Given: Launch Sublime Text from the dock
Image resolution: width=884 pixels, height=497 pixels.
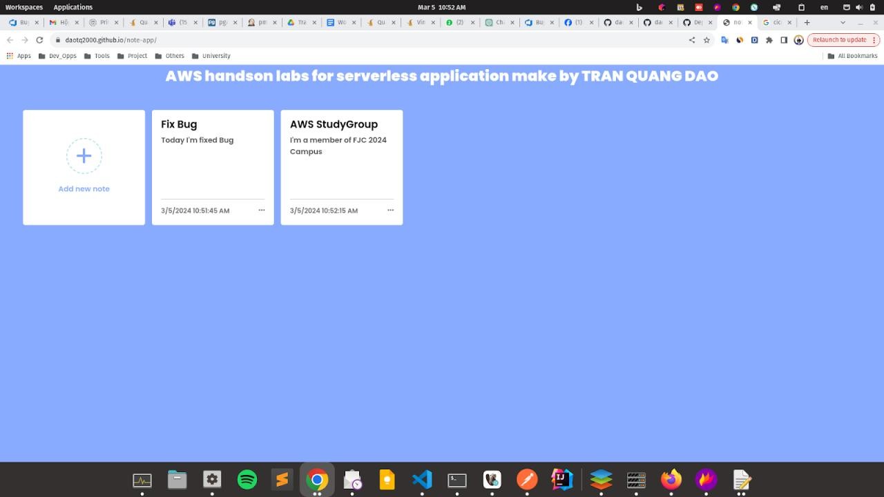Looking at the screenshot, I should pyautogui.click(x=282, y=479).
